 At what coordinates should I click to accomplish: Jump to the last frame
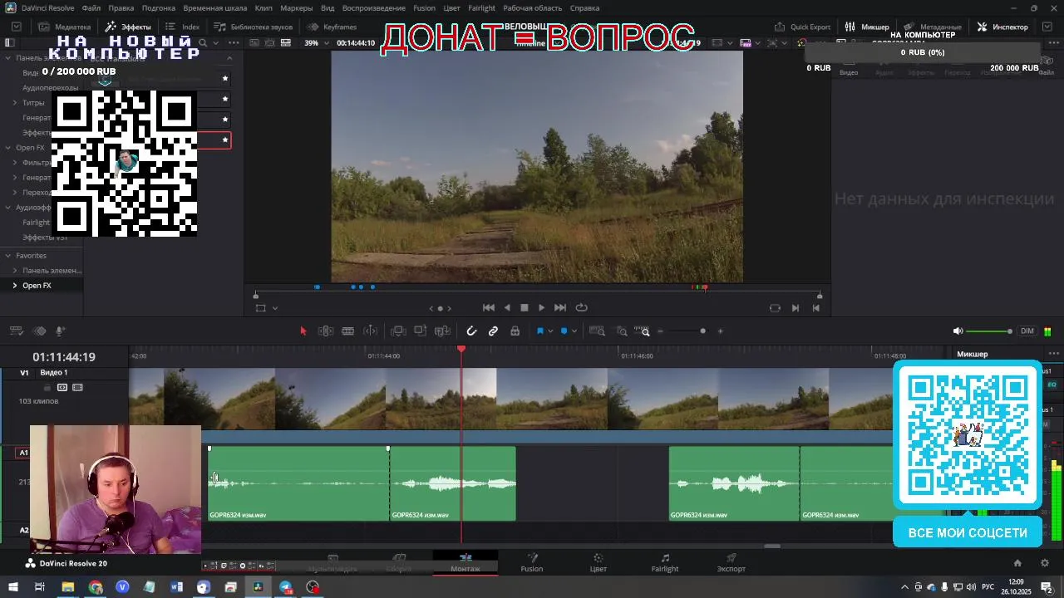click(x=560, y=307)
